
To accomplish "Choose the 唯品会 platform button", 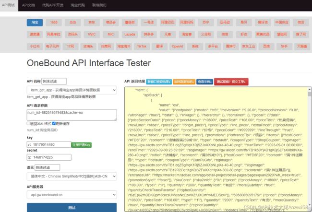I will pyautogui.click(x=110, y=23).
